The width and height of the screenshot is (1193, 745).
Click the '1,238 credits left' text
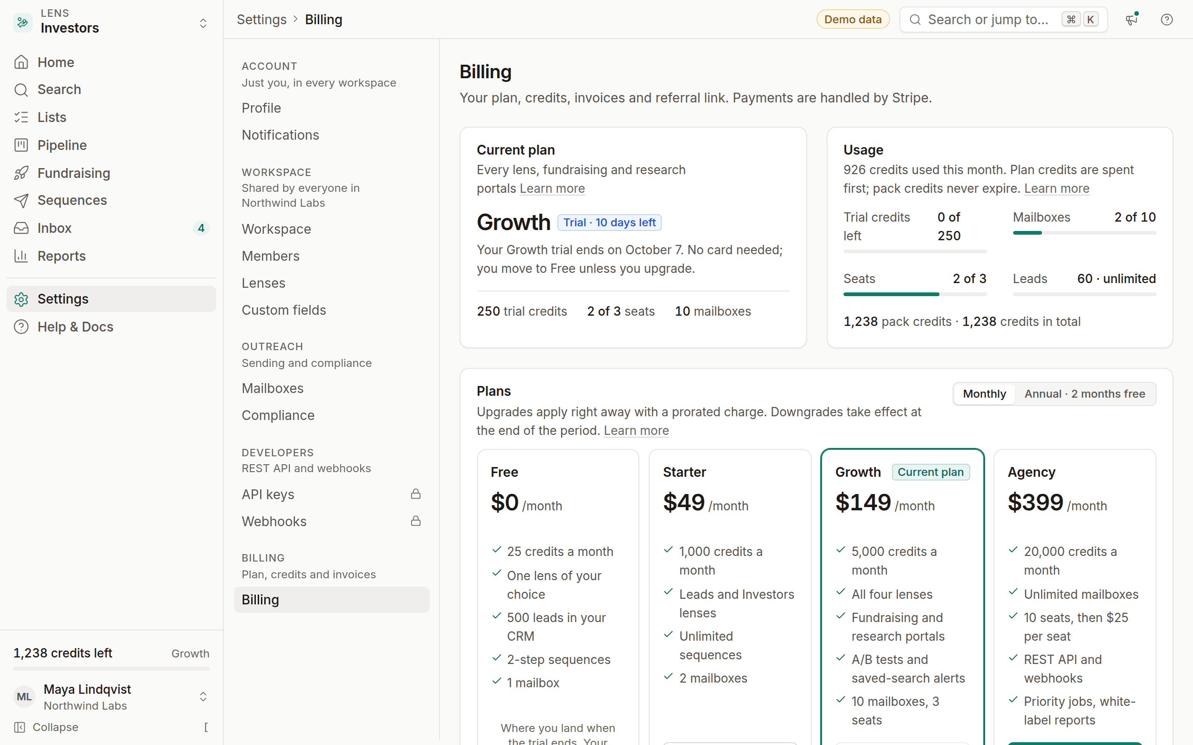click(x=62, y=653)
